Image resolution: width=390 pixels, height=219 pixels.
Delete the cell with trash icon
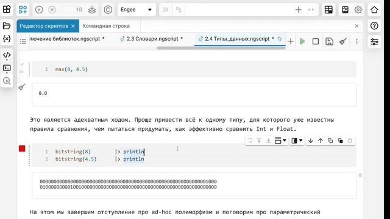tap(350, 141)
